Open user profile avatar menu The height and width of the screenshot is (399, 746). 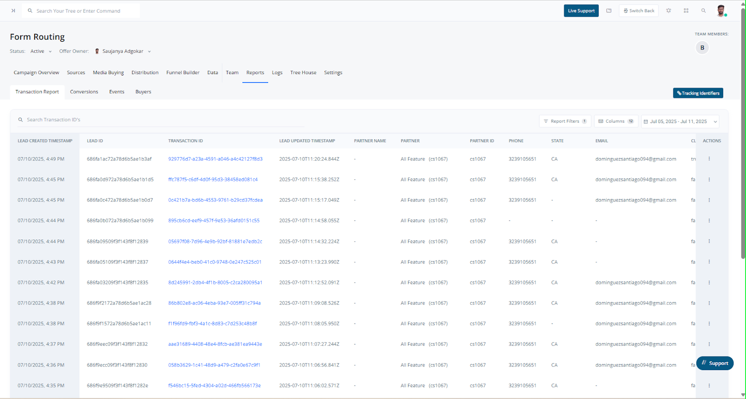click(x=721, y=11)
